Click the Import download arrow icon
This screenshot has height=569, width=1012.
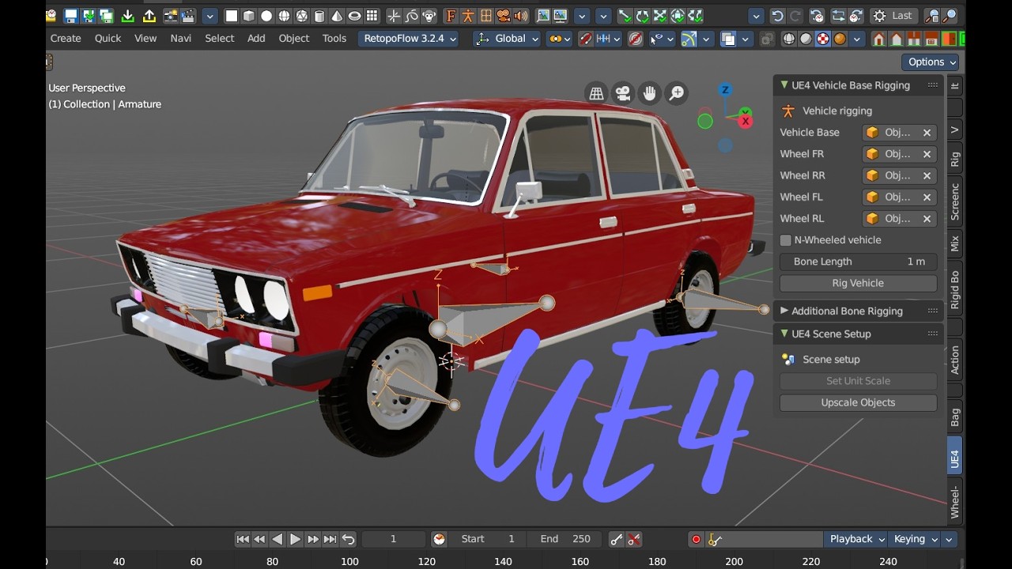127,16
